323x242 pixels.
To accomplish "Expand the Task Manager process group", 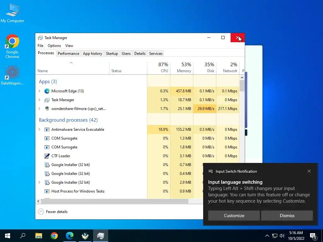I will (39, 100).
